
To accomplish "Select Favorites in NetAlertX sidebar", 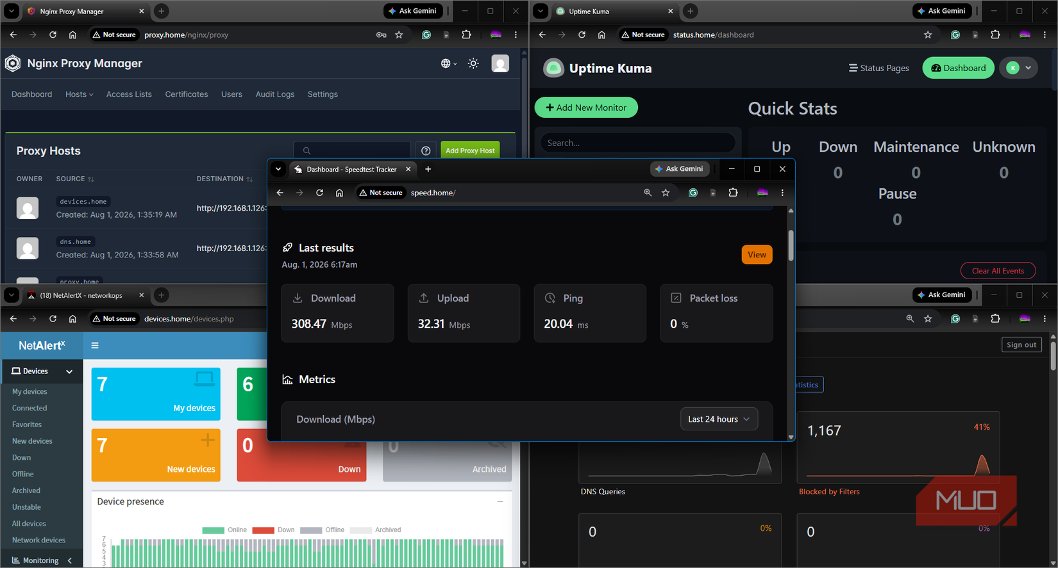I will 27,425.
